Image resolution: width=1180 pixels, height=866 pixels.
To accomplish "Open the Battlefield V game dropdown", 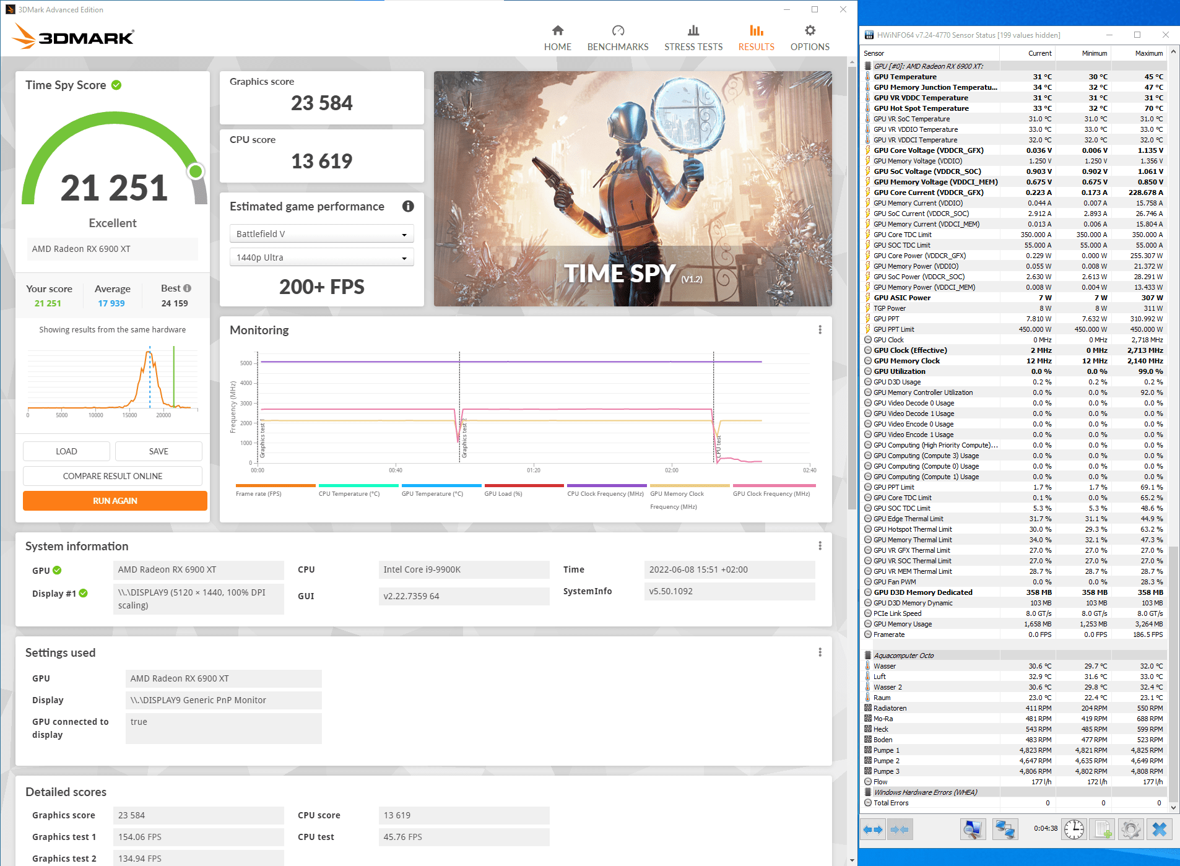I will 321,234.
